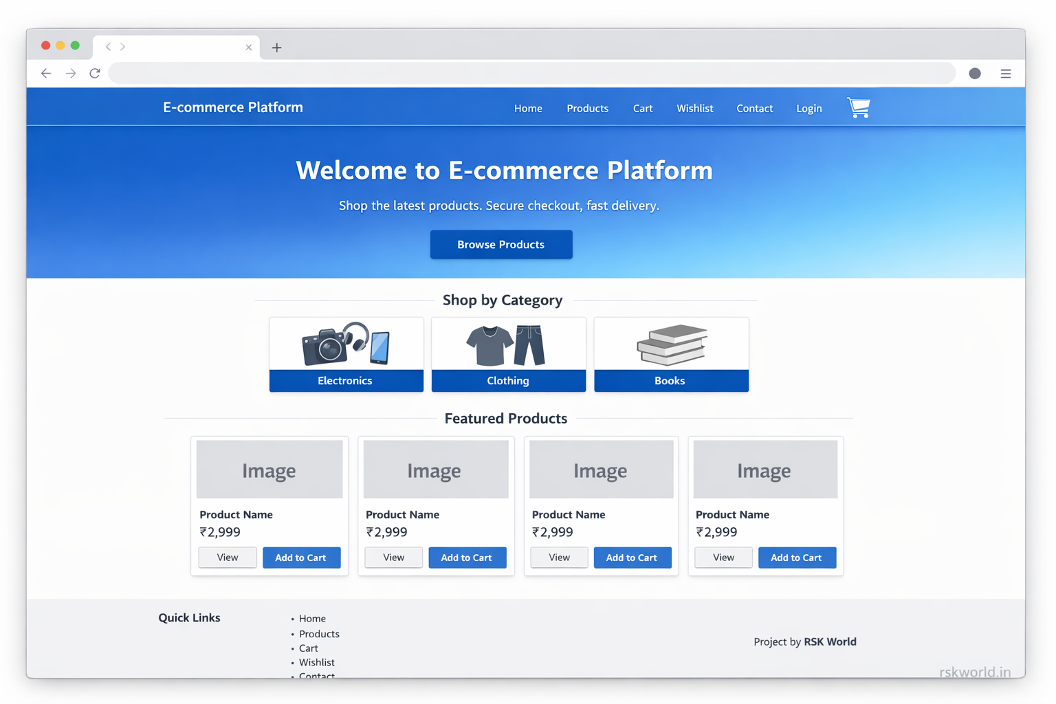Image resolution: width=1056 pixels, height=704 pixels.
Task: Add the first featured product to cart
Action: (x=301, y=558)
